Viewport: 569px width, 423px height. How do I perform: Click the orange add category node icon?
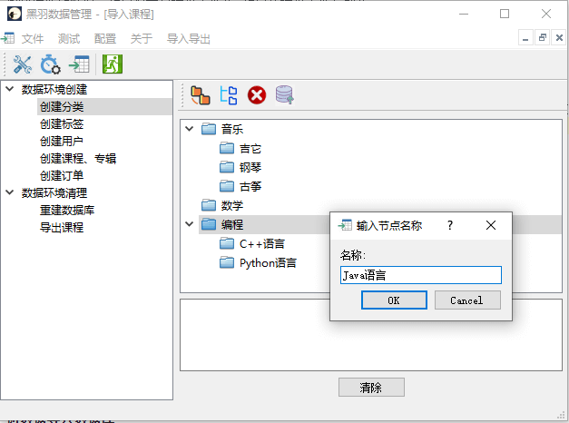pyautogui.click(x=201, y=95)
